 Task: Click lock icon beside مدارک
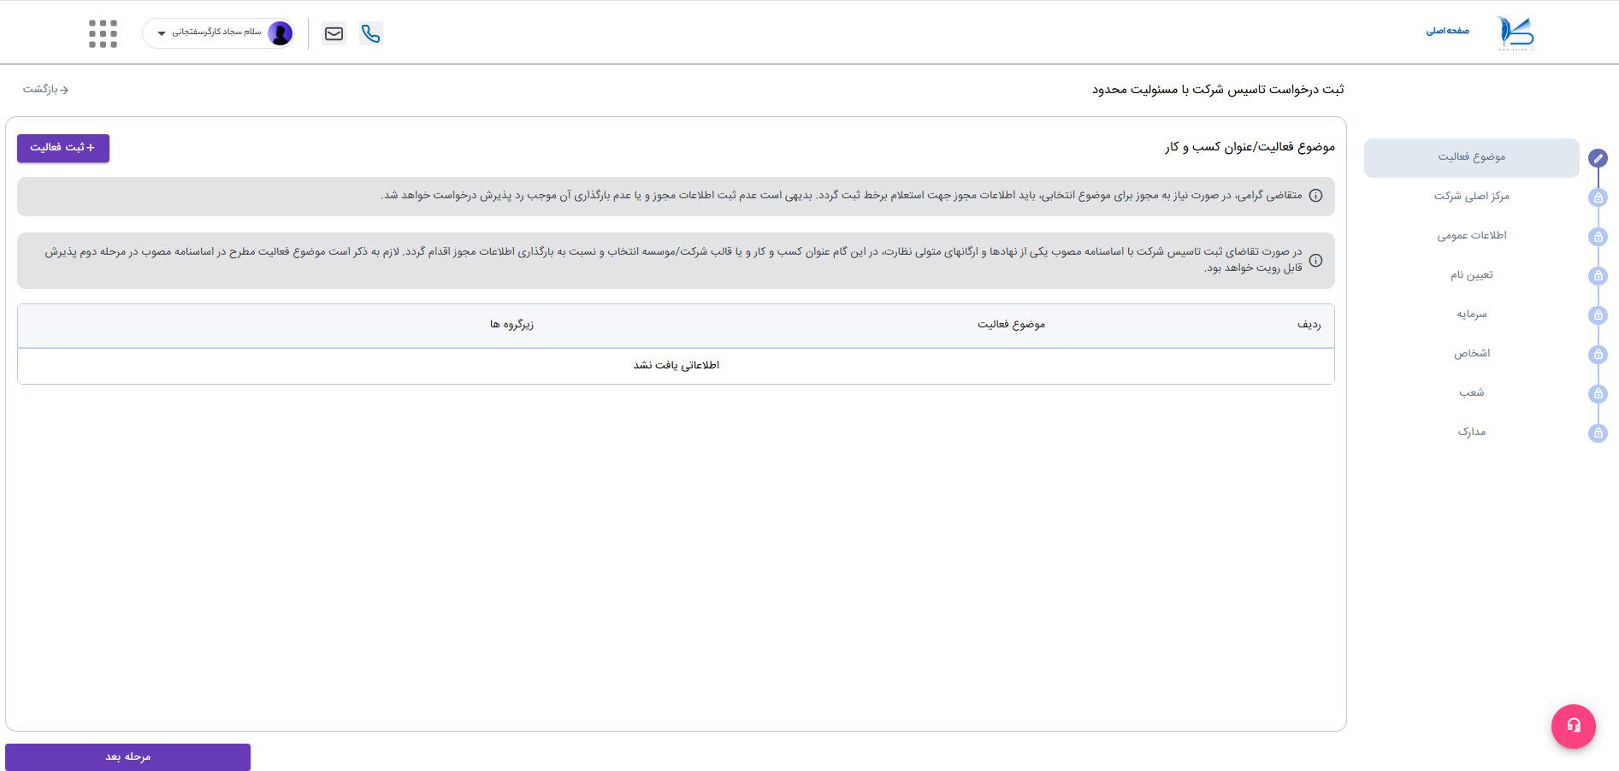[1598, 433]
